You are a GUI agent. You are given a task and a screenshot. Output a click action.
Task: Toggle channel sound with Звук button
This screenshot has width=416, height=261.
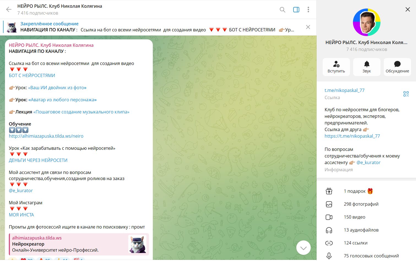click(367, 67)
